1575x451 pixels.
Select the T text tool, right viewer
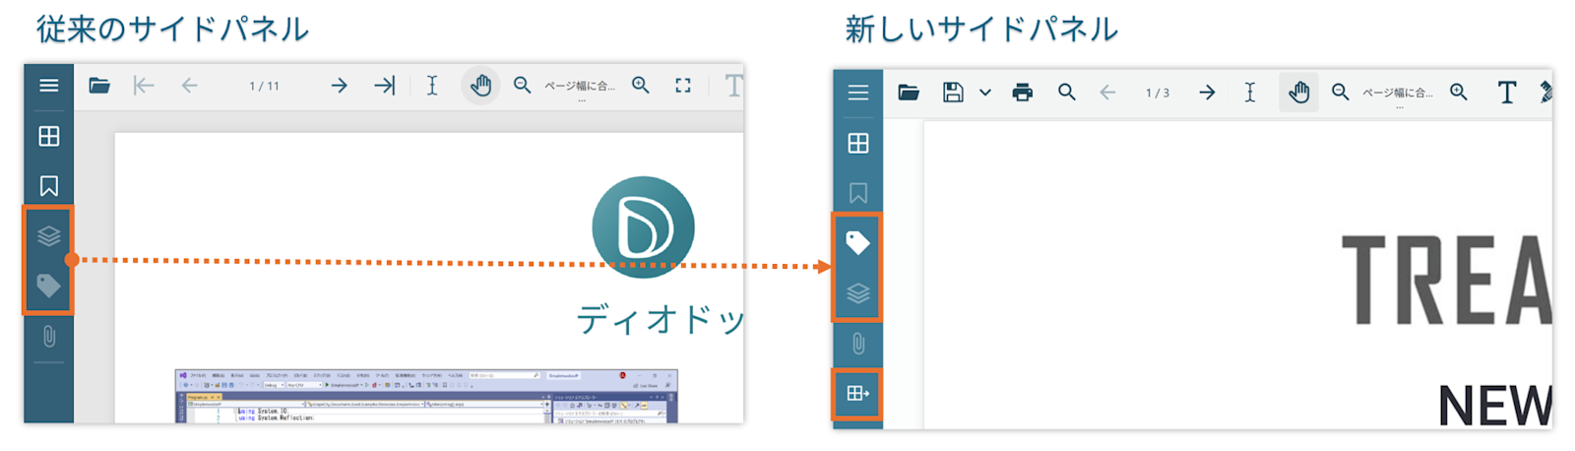tap(1507, 93)
